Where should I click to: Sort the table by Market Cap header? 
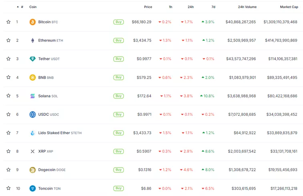(x=289, y=7)
